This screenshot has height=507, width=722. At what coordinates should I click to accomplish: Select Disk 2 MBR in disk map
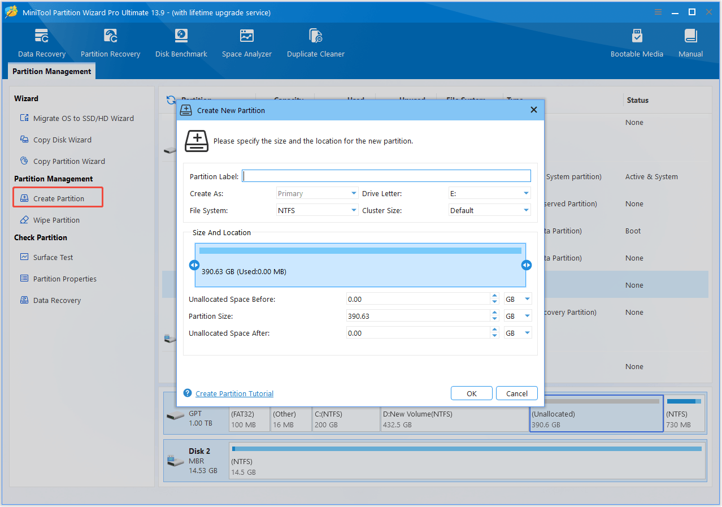click(195, 461)
